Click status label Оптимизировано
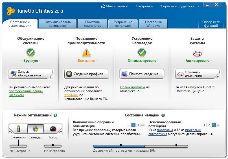 tap(142, 61)
